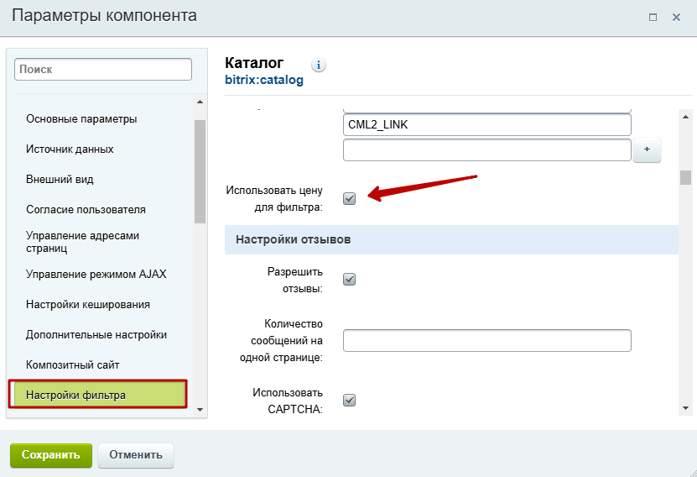697x477 pixels.
Task: Click the green Сохранить button
Action: [51, 455]
